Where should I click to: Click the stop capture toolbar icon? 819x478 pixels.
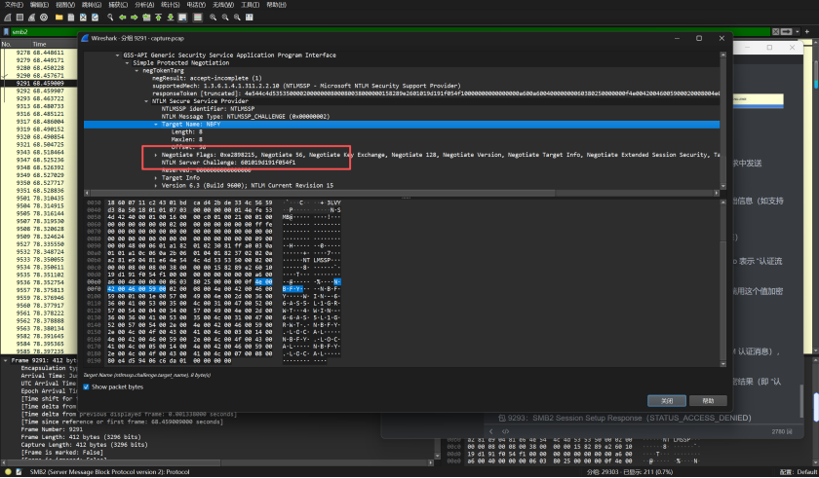[x=20, y=17]
